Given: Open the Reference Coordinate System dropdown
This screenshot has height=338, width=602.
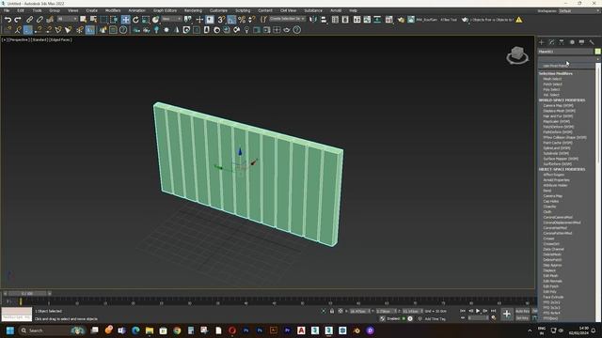Looking at the screenshot, I should pyautogui.click(x=171, y=19).
